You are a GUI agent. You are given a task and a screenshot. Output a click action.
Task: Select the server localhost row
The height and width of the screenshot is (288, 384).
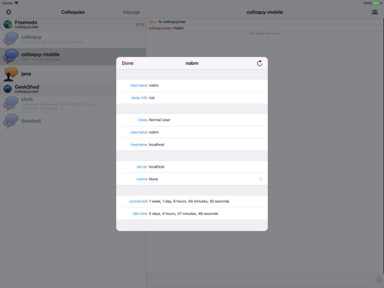point(192,167)
